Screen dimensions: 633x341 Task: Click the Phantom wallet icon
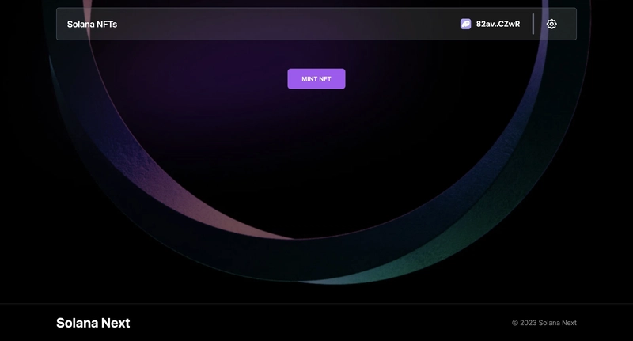coord(465,24)
